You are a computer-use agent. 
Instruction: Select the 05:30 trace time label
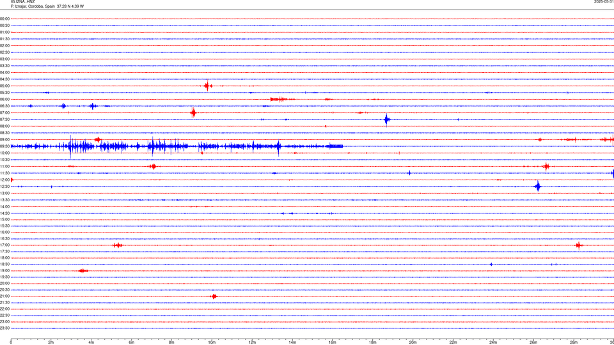[x=4, y=93]
